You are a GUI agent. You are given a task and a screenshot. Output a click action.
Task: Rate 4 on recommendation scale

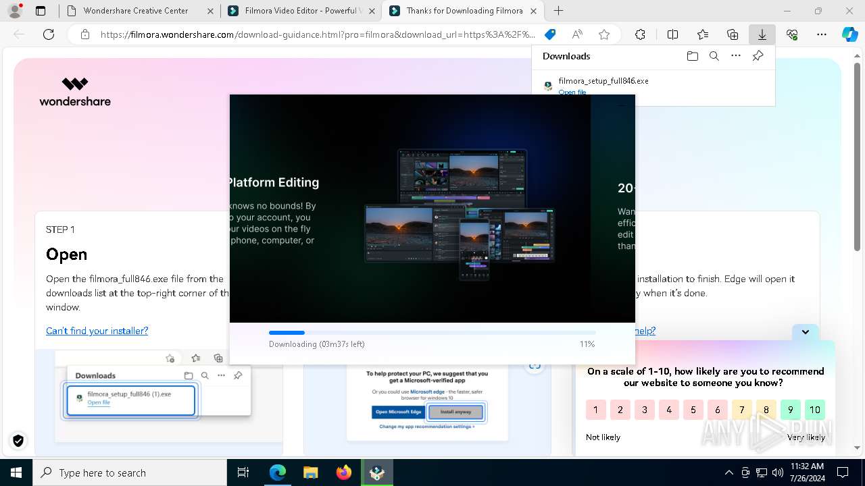(x=668, y=410)
